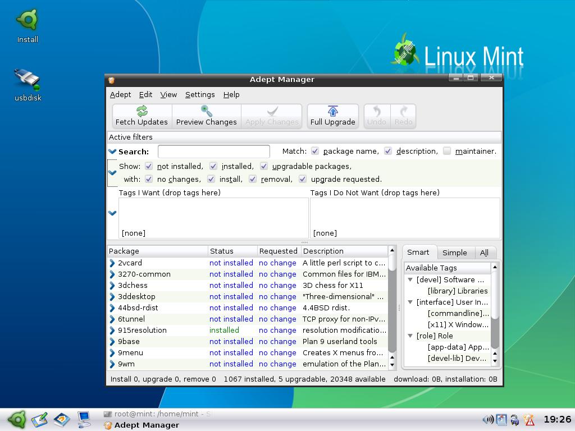
Task: Sort by the Package column header
Action: pos(157,251)
